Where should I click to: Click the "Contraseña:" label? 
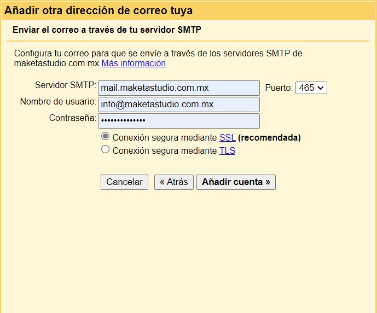[72, 118]
